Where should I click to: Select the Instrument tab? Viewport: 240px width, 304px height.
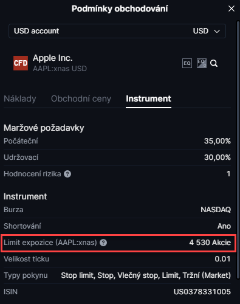tap(148, 99)
